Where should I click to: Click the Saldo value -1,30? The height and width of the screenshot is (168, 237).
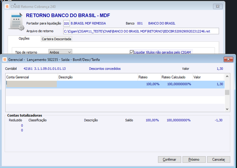click(x=219, y=120)
